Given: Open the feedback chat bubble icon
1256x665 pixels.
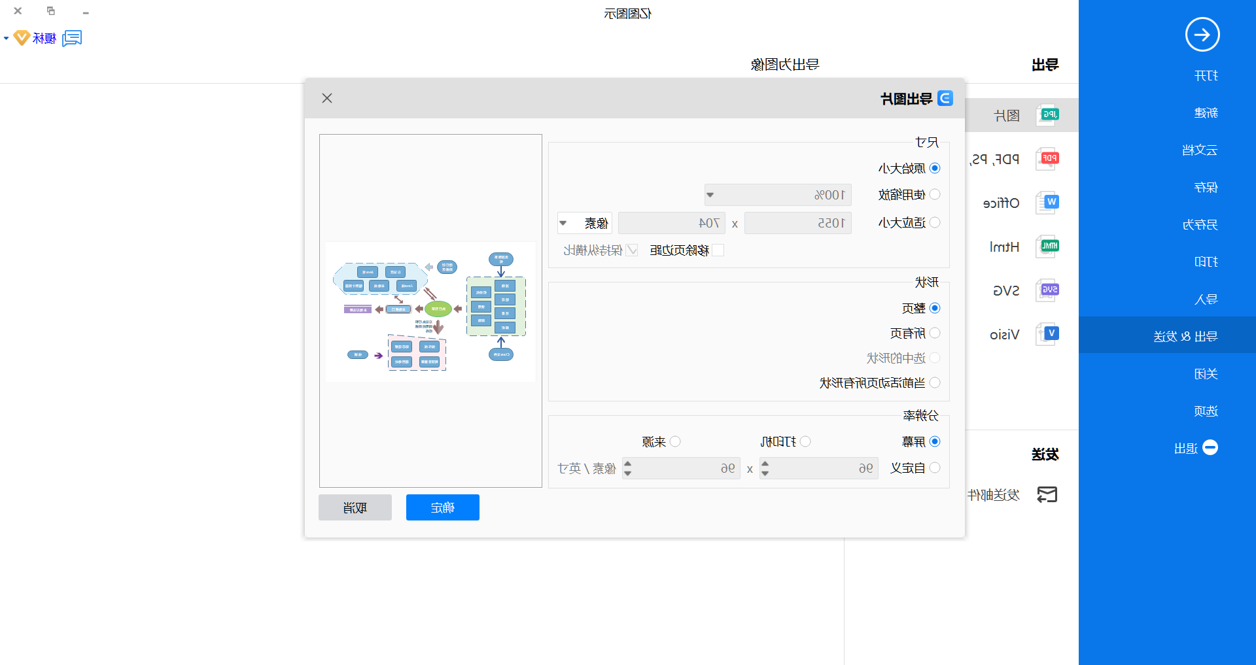Looking at the screenshot, I should point(72,39).
